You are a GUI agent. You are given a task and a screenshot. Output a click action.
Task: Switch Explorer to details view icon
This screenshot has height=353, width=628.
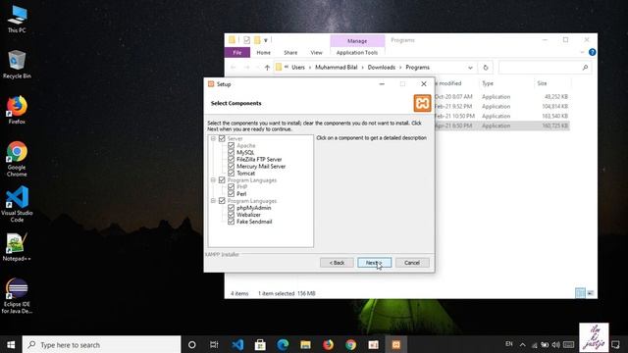580,293
